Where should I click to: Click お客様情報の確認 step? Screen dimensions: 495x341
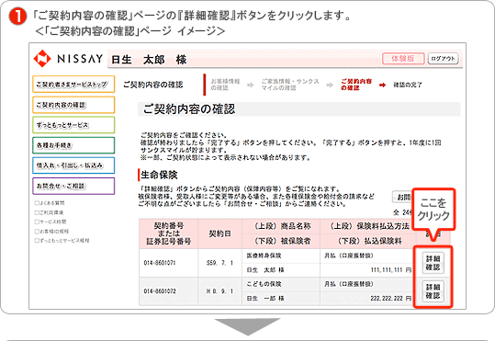(225, 85)
